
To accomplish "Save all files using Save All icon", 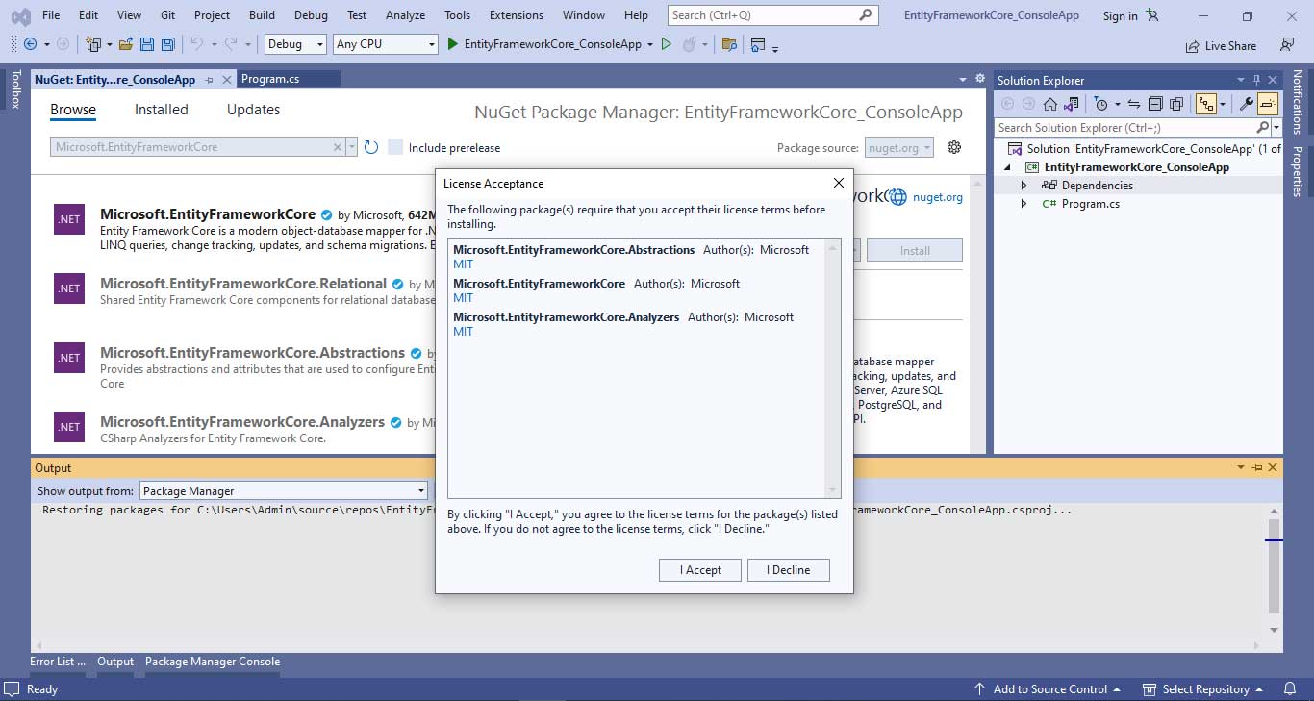I will point(166,44).
